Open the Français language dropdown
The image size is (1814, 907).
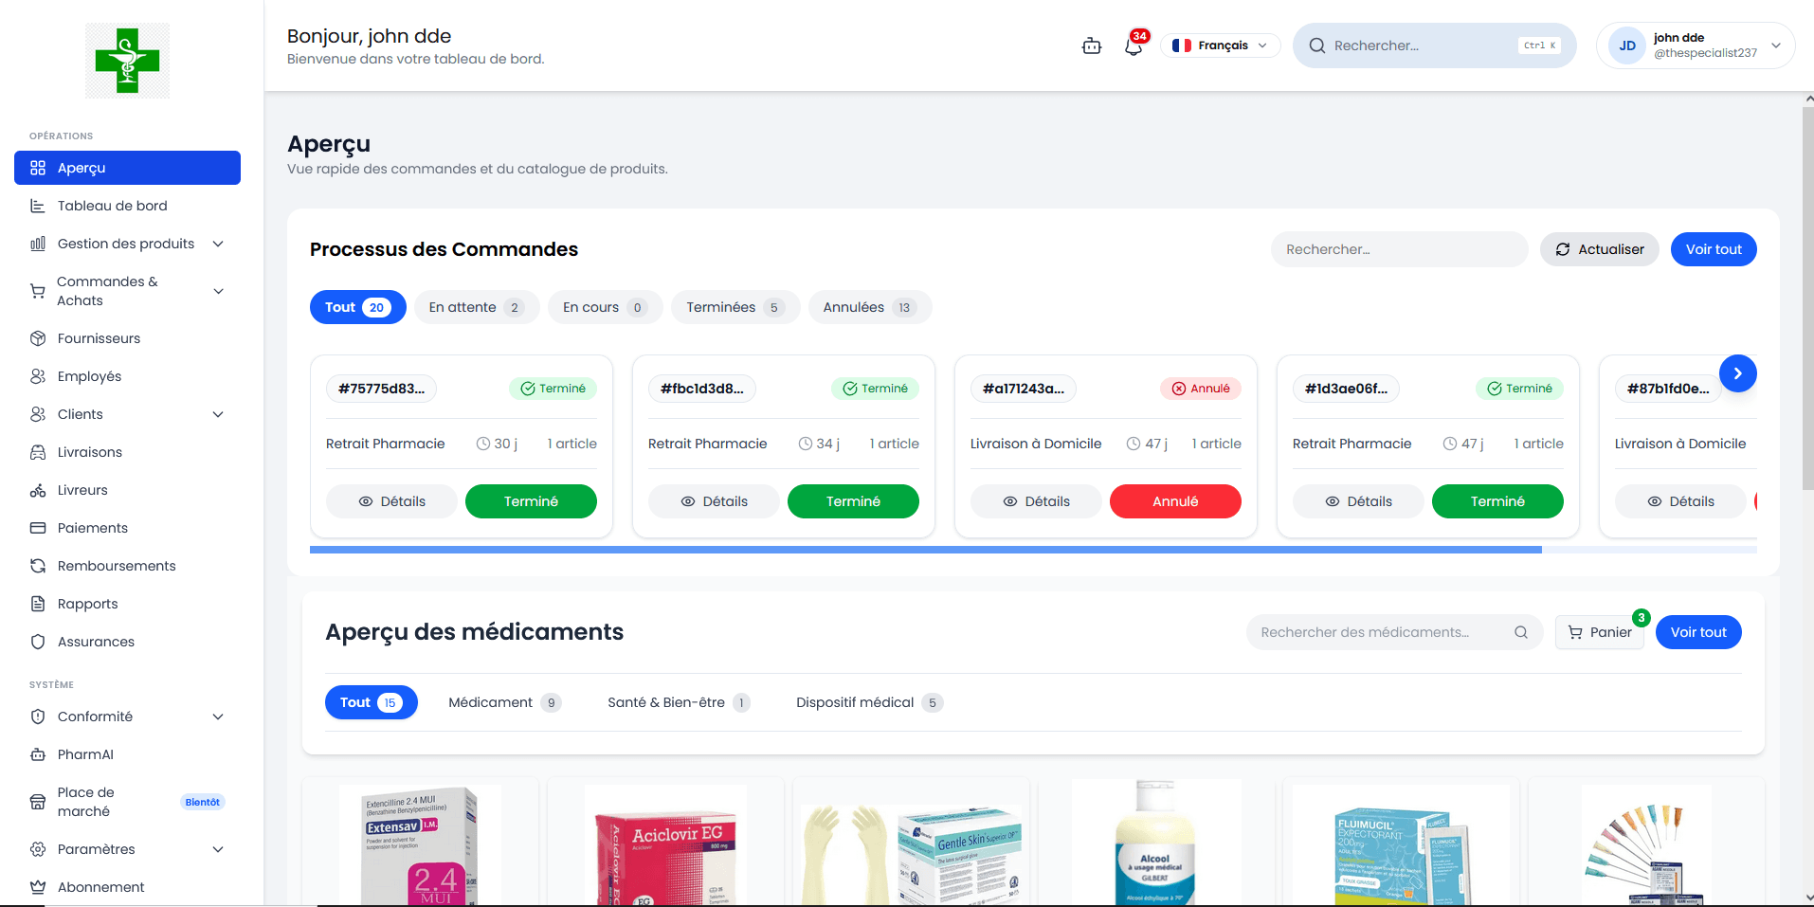pyautogui.click(x=1220, y=45)
